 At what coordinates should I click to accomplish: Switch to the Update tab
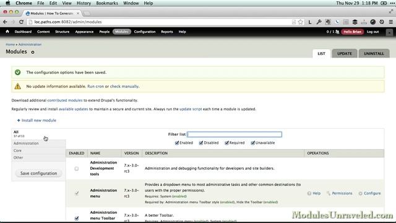click(x=345, y=54)
